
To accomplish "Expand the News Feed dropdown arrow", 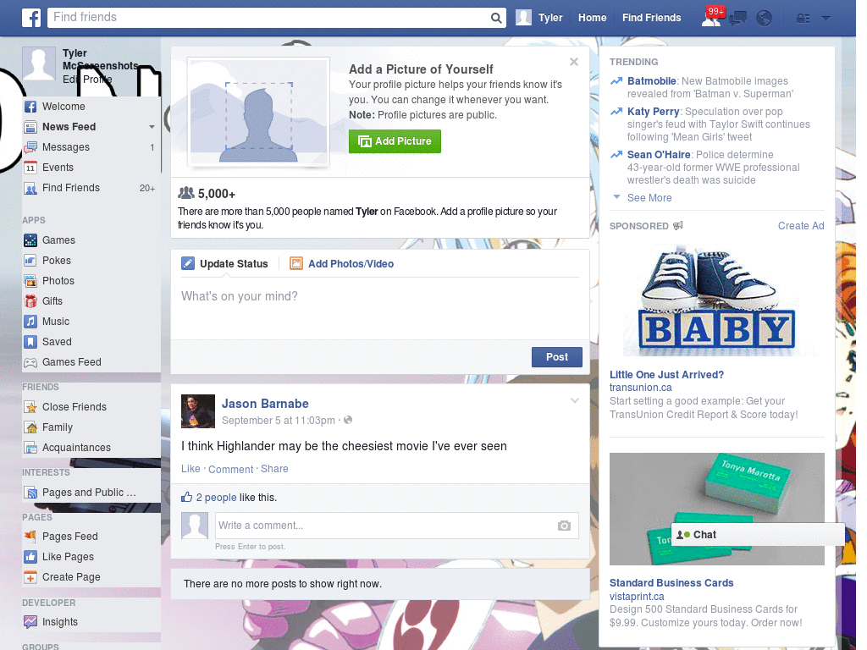I will 152,127.
